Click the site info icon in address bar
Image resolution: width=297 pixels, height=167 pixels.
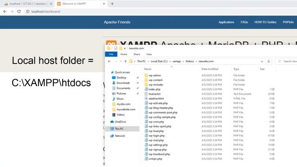click(28, 12)
